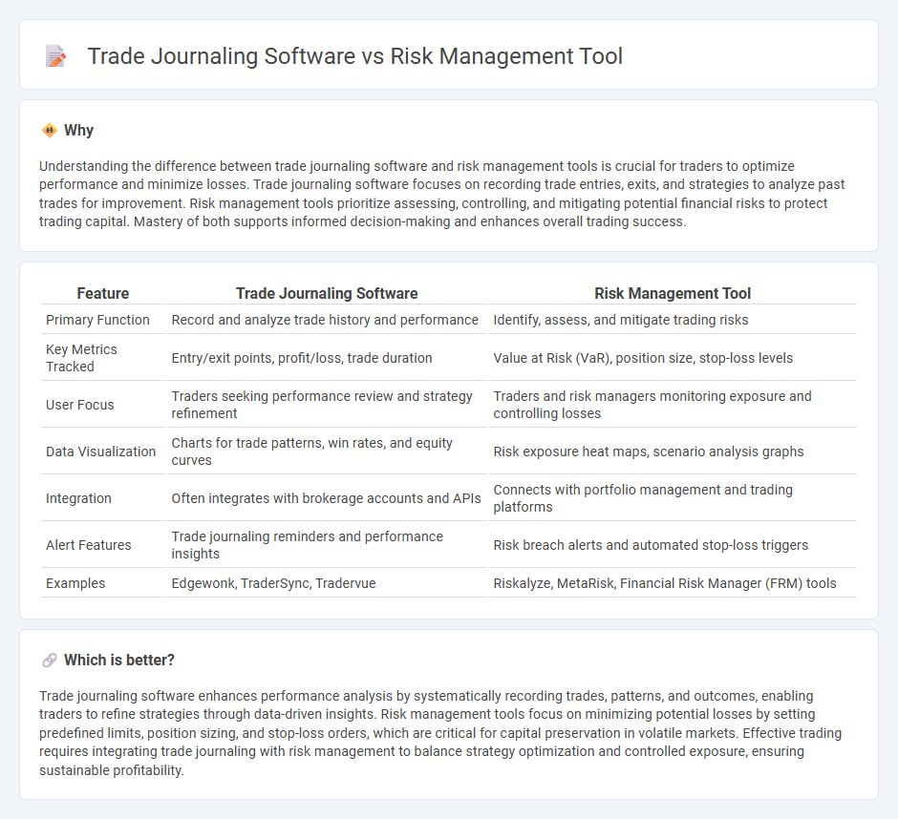Select the Primary Function row label
898x819 pixels.
click(x=97, y=320)
